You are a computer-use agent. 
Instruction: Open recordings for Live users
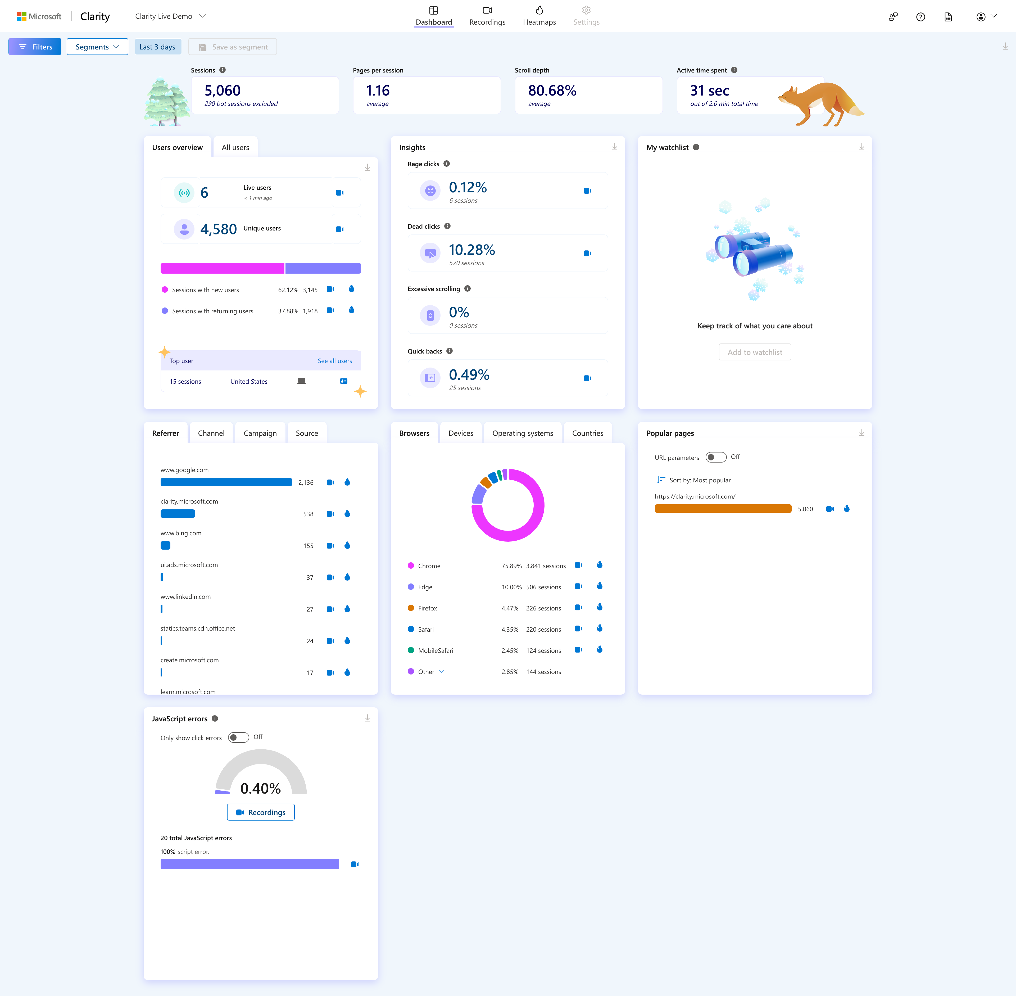339,193
